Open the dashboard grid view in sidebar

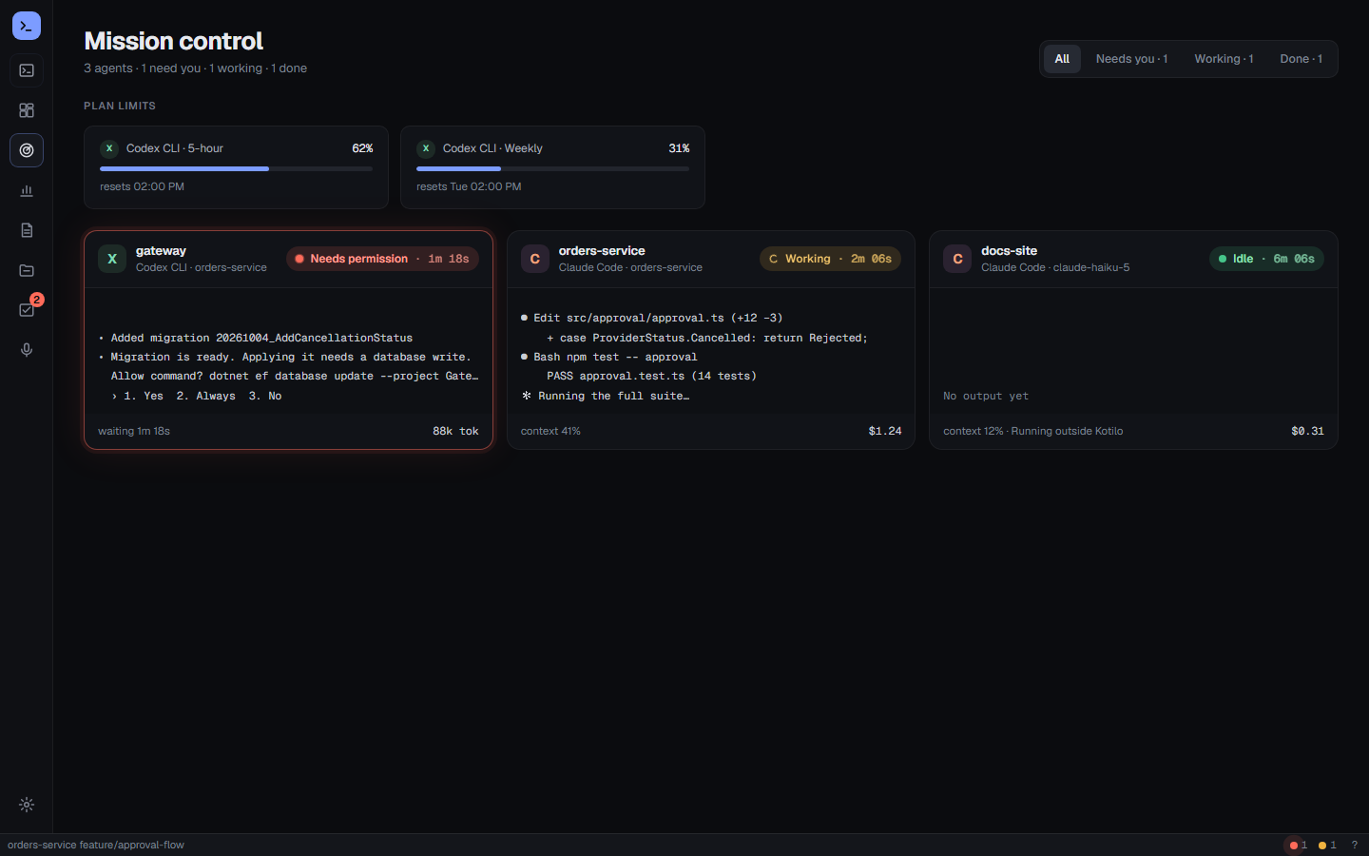[x=27, y=110]
